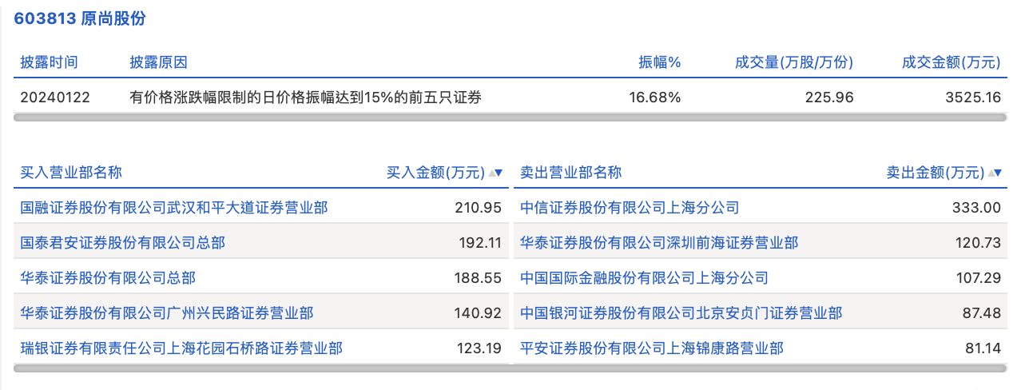
Task: Click the 买入营业部名称 column header
Action: click(x=71, y=173)
